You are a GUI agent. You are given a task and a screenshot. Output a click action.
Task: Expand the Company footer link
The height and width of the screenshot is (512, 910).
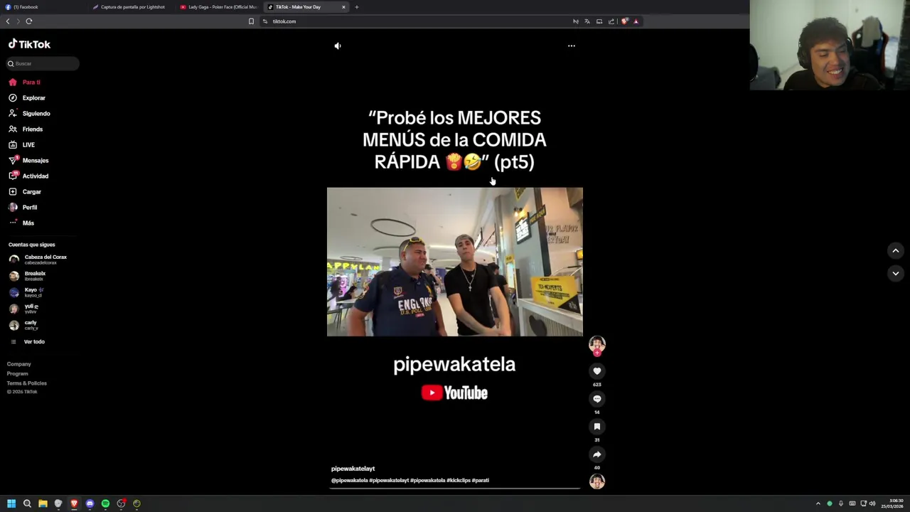coord(19,364)
